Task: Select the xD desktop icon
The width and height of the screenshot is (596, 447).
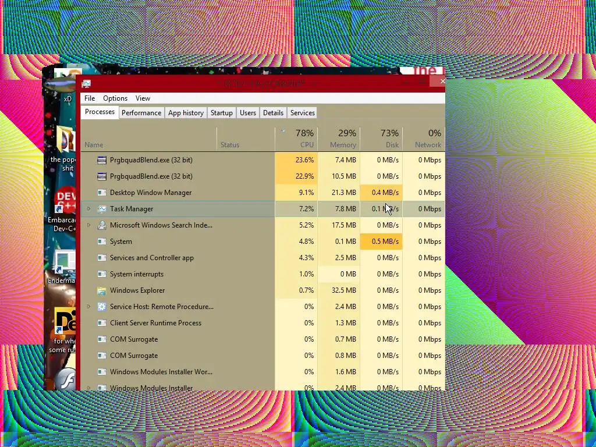Action: coord(63,87)
